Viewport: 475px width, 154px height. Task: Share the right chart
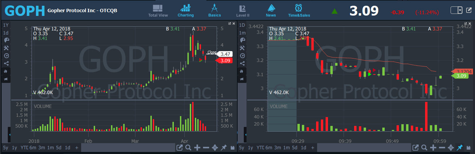click(x=242, y=63)
